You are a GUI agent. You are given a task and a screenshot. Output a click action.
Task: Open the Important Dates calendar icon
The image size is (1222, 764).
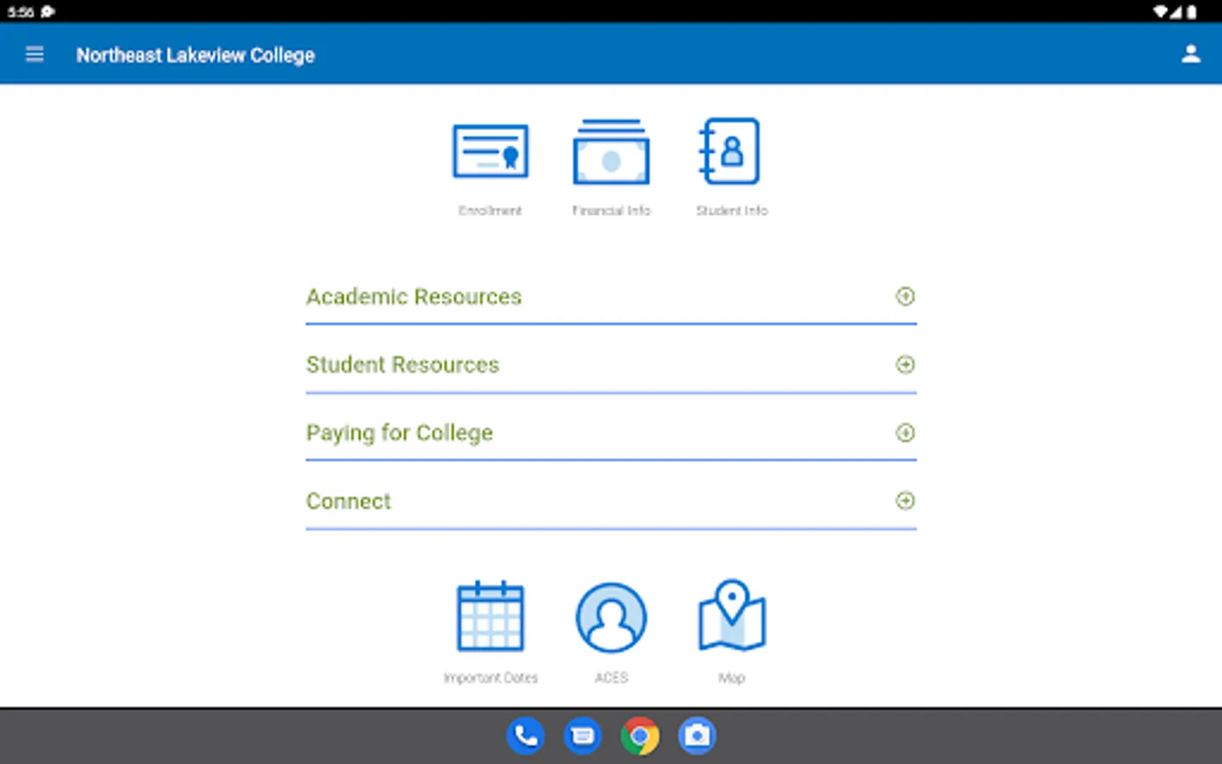(x=490, y=616)
